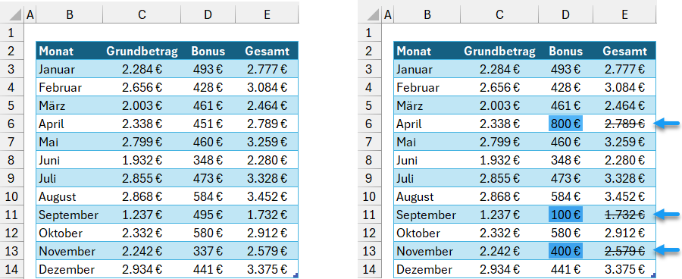
Task: Select the 495 € bonus cell for September
Action: point(208,215)
